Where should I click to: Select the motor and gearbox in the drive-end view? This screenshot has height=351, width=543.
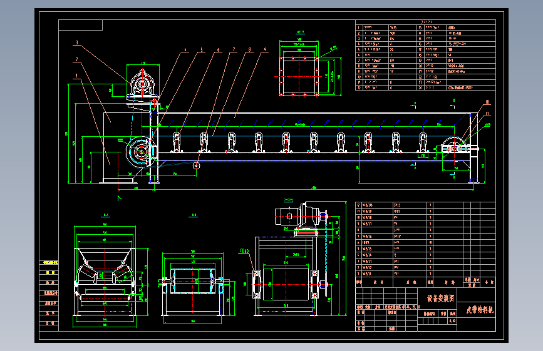[x=301, y=217]
